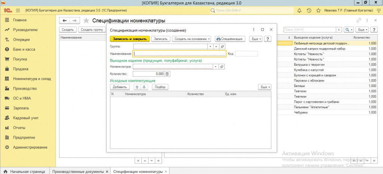Screen dimensions: 383x174
Task: Click Добавить under Исходные комплектующие
Action: pyautogui.click(x=120, y=87)
